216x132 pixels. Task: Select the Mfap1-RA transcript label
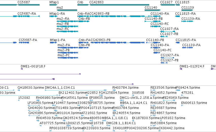click(x=57, y=14)
